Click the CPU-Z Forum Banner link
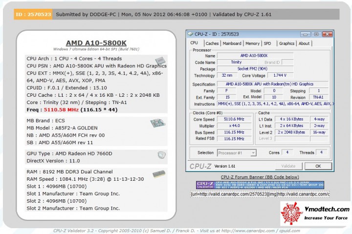Viewport: 352px width, 234px height. (x=260, y=177)
